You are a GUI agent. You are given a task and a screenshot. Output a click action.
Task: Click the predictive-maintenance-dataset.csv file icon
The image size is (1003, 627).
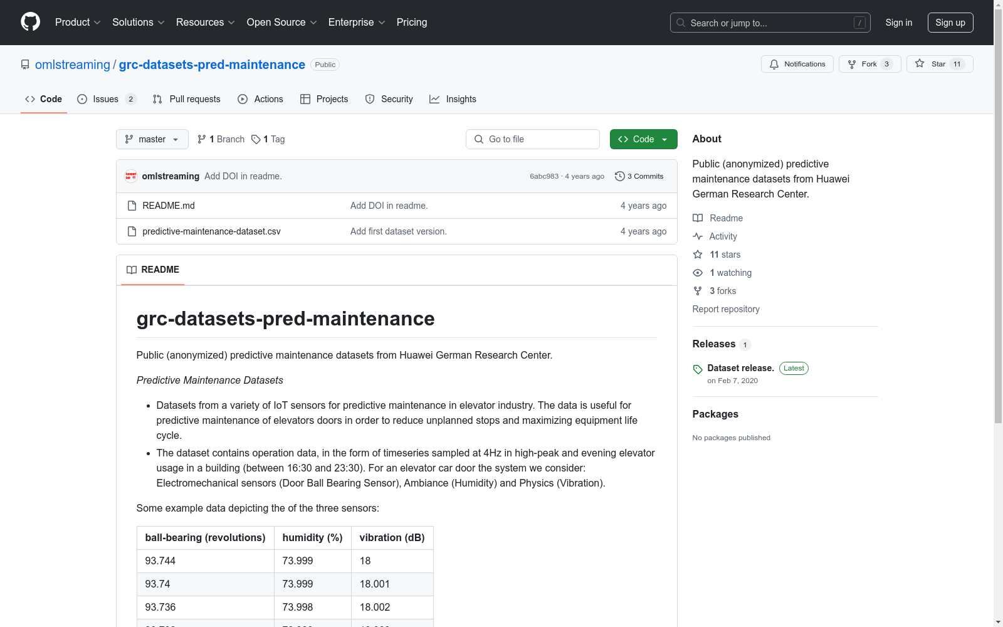pyautogui.click(x=132, y=231)
